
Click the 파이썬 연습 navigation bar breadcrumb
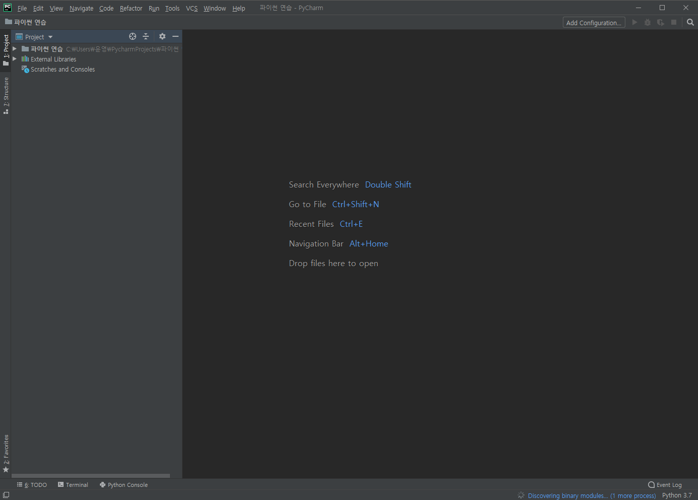pos(26,22)
